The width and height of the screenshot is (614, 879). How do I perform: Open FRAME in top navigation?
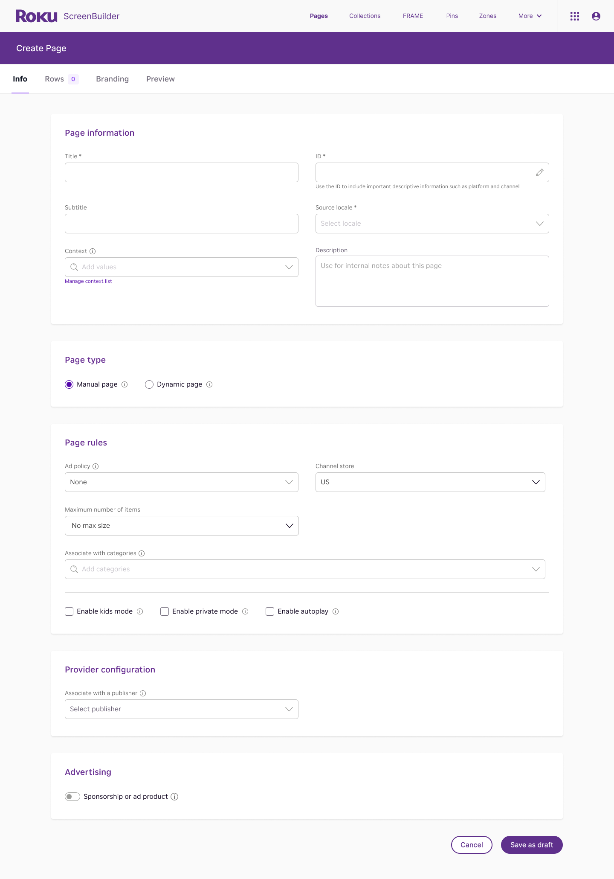tap(413, 16)
